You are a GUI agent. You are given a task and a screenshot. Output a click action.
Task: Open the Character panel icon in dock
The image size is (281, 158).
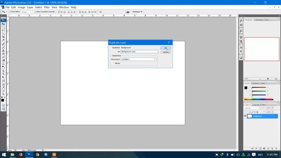tap(241, 47)
